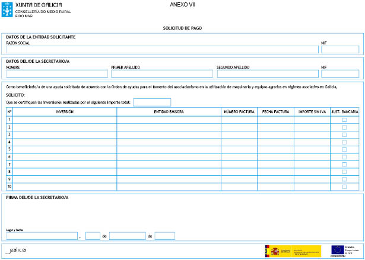Select the Inversión cell in row 1

pos(65,120)
